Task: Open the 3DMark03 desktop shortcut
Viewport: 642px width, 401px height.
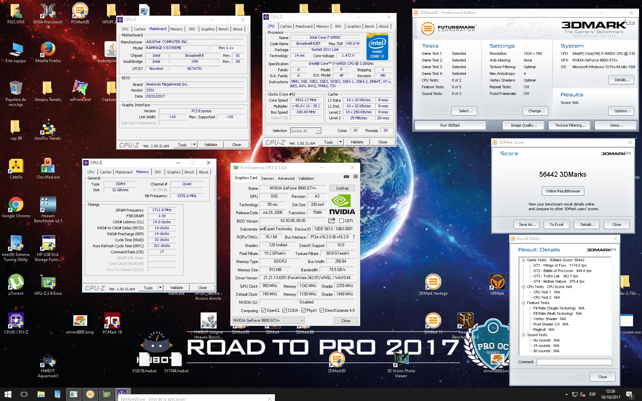Action: (337, 362)
